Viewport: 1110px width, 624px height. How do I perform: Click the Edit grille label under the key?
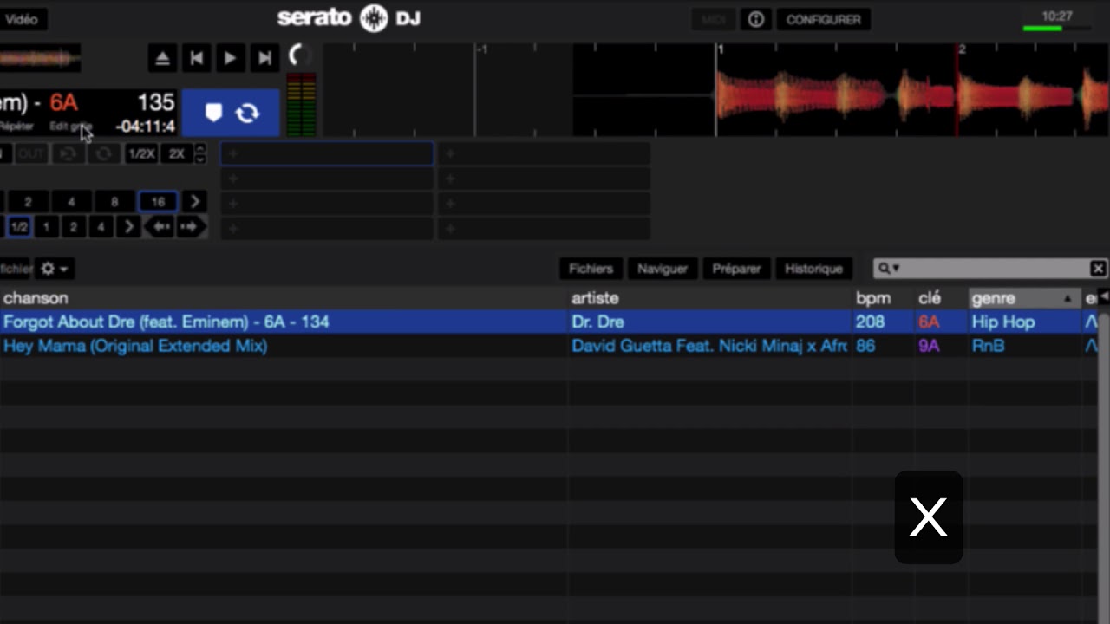[70, 127]
